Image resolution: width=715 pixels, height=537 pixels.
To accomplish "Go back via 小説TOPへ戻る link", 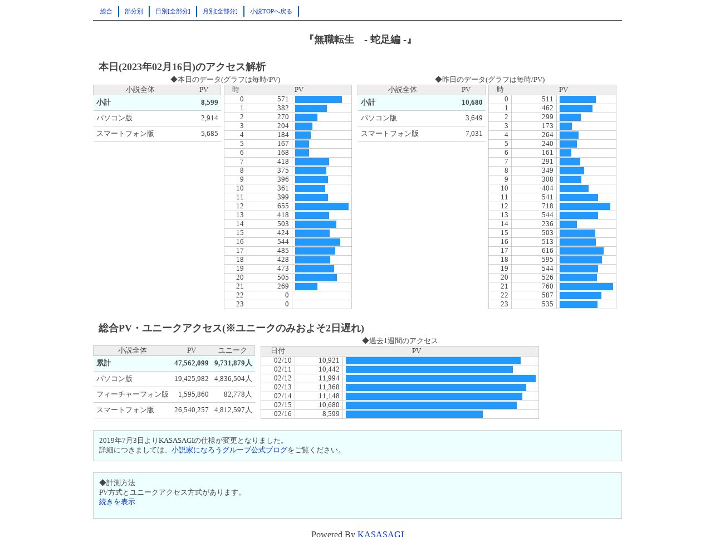I will tap(271, 11).
